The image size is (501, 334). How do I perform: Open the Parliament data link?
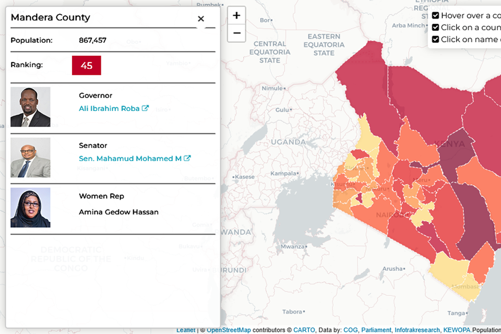click(x=375, y=329)
